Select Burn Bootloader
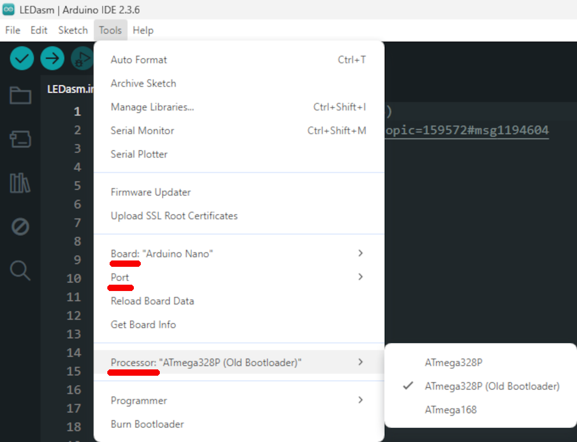This screenshot has width=577, height=442. (239, 424)
